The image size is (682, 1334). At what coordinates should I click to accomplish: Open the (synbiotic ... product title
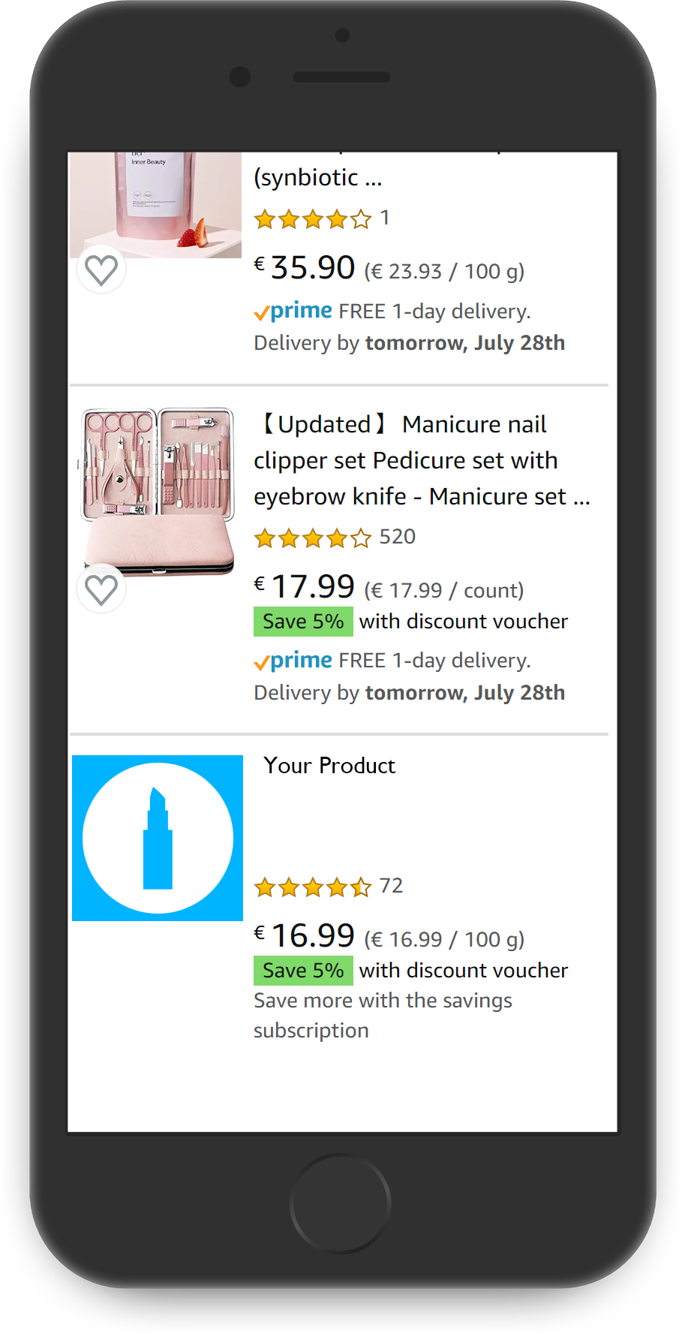click(318, 178)
